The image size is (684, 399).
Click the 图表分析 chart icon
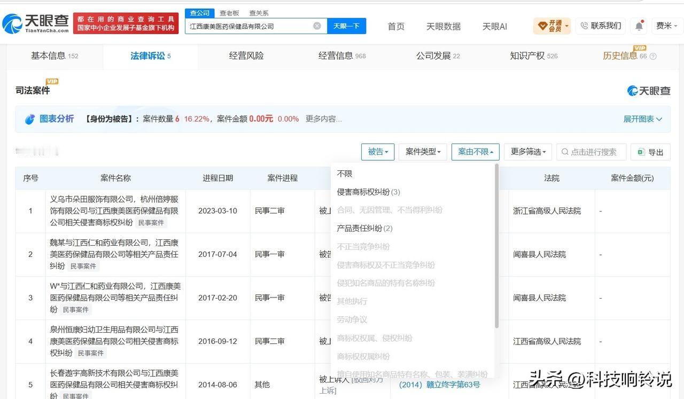(30, 119)
